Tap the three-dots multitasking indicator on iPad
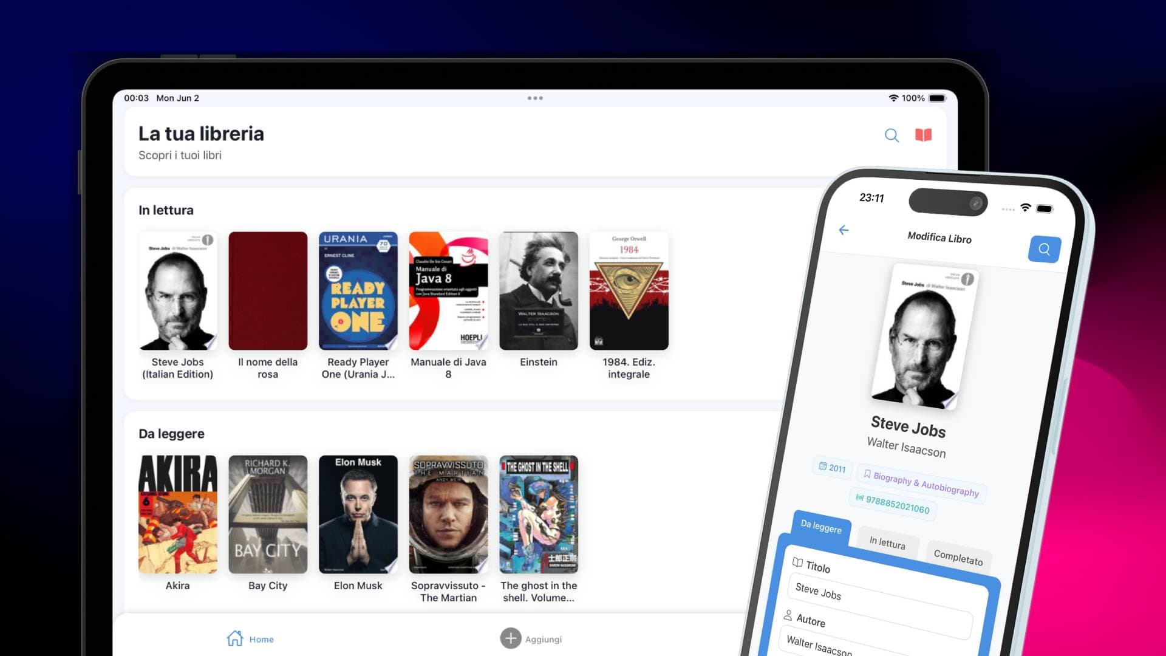 click(535, 98)
